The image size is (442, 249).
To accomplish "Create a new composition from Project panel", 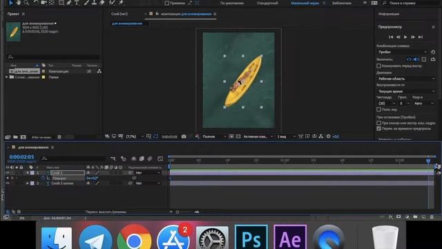I will tap(23, 137).
